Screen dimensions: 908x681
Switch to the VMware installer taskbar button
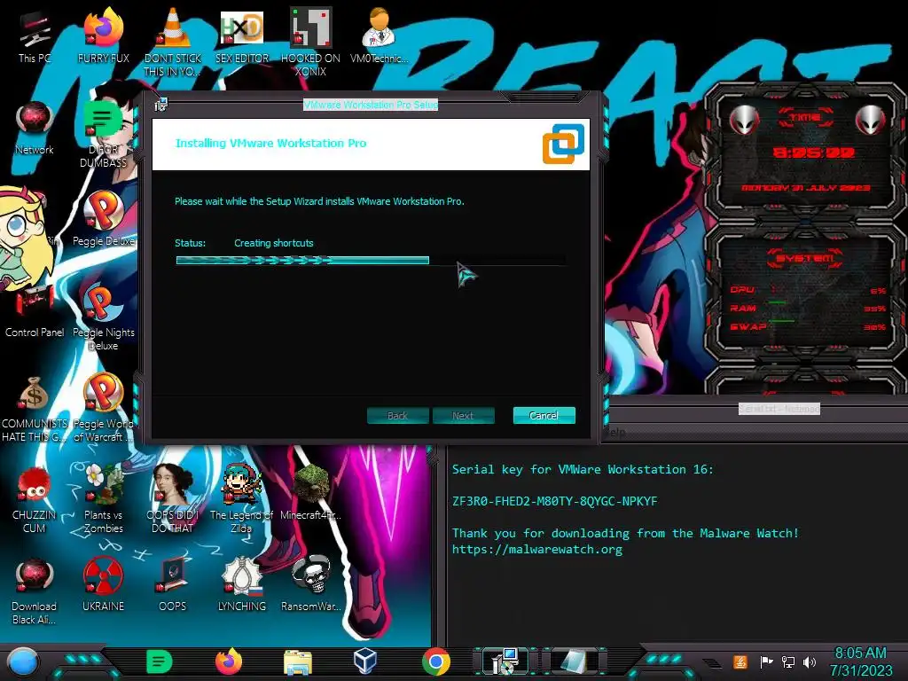tap(503, 661)
